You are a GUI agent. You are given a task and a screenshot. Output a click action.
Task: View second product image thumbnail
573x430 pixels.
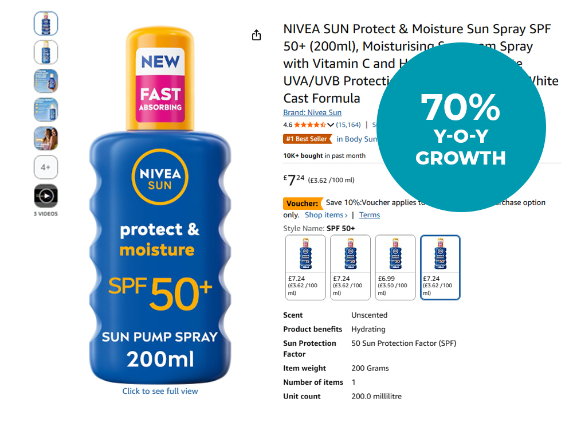(46, 52)
